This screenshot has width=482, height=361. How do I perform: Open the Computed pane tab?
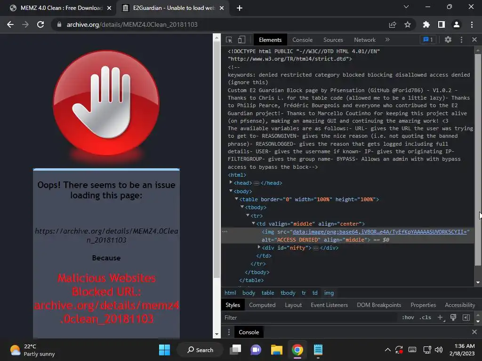(x=262, y=305)
